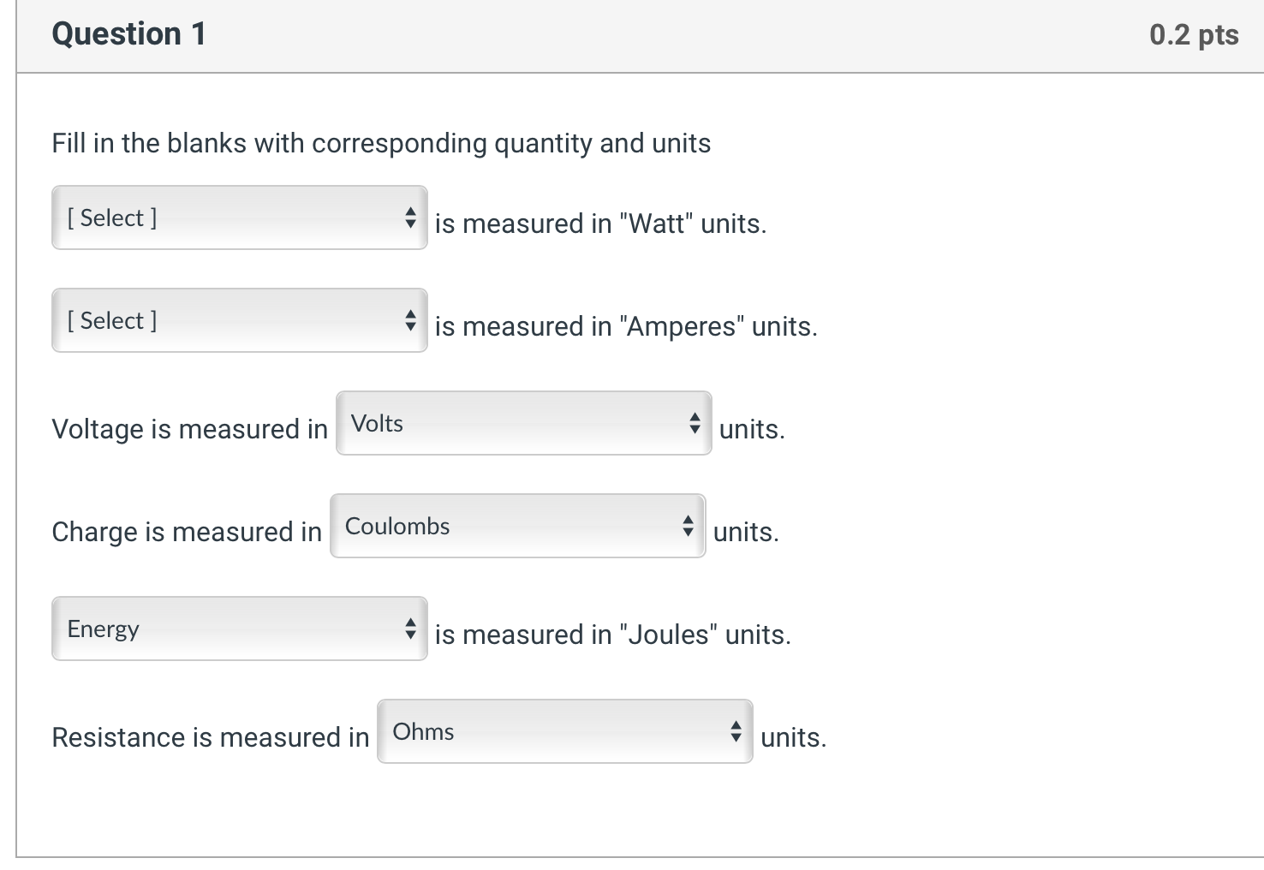Click the stepper arrow on the Energy dropdown

(x=411, y=629)
